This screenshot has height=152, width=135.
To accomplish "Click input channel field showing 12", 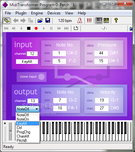I will [32, 54].
